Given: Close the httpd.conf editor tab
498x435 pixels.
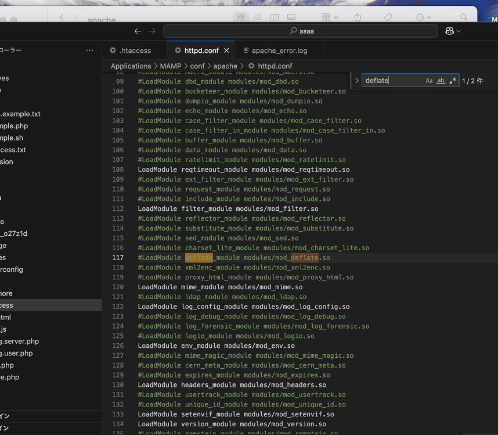Looking at the screenshot, I should (x=226, y=51).
